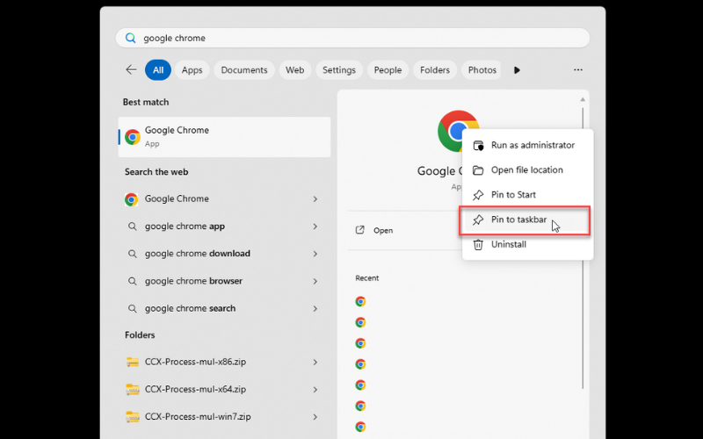The image size is (703, 439).
Task: Click the google chrome download suggestion text
Action: [197, 254]
